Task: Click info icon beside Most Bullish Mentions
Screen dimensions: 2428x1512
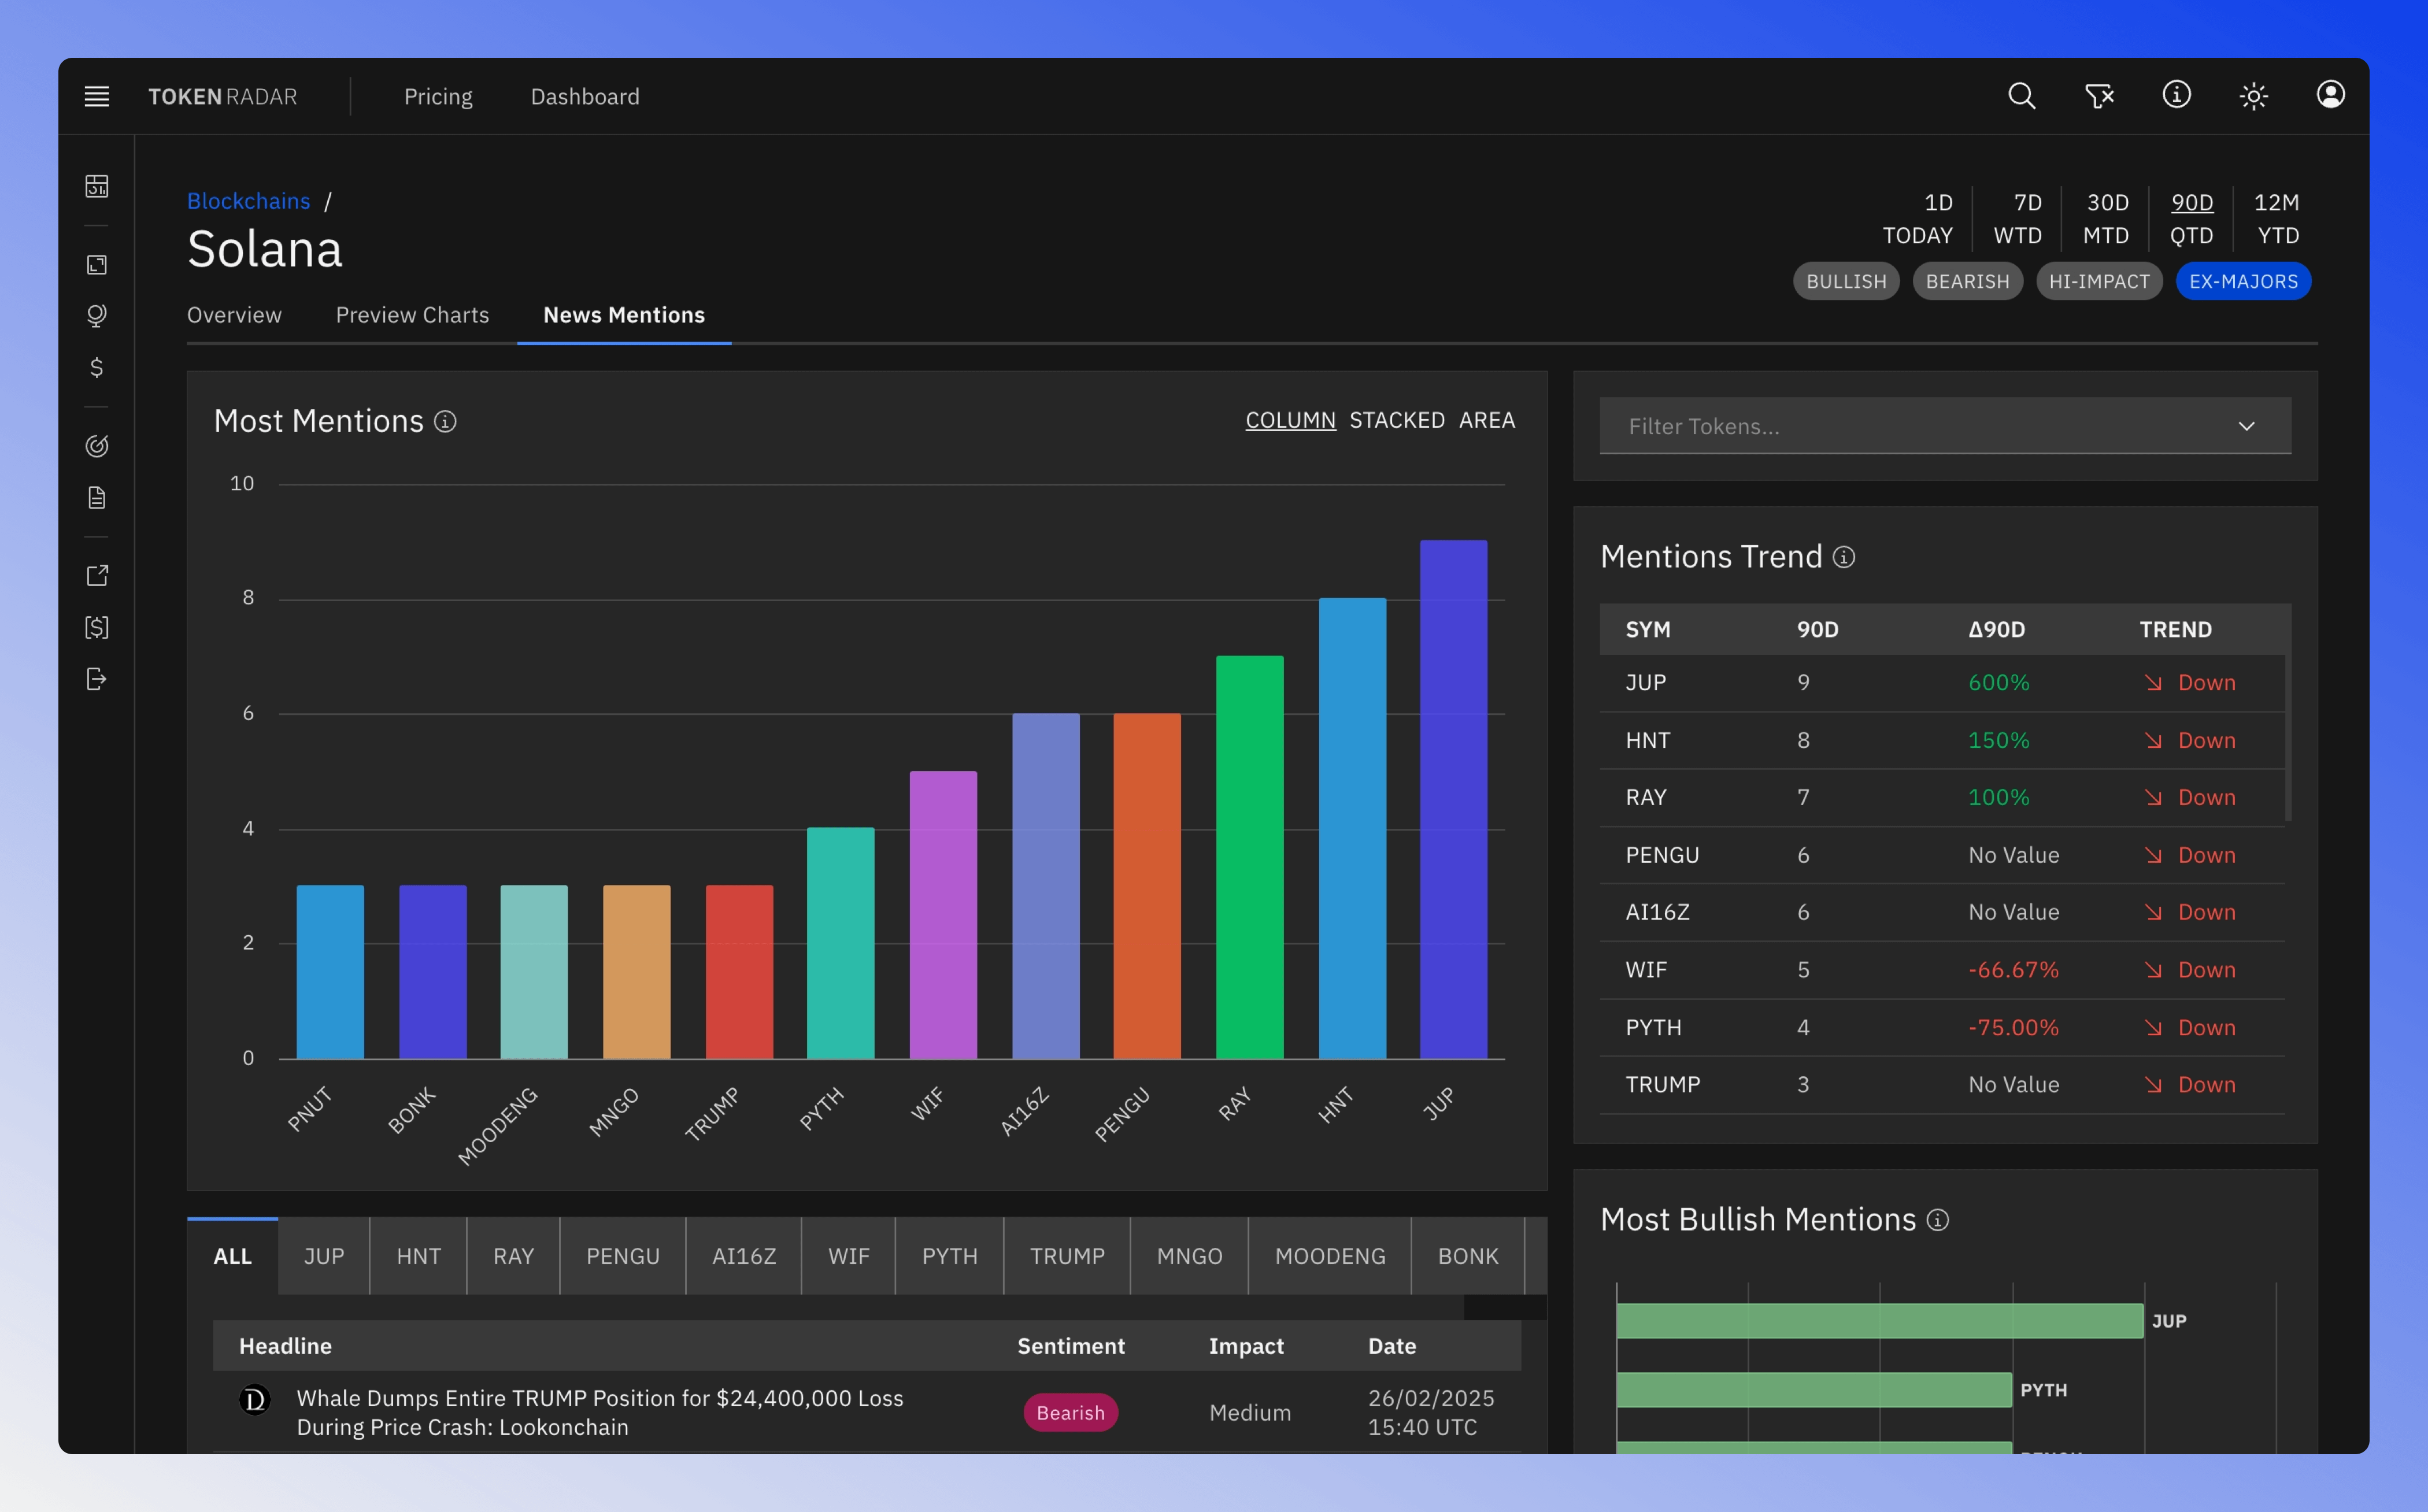Action: 1937,1220
